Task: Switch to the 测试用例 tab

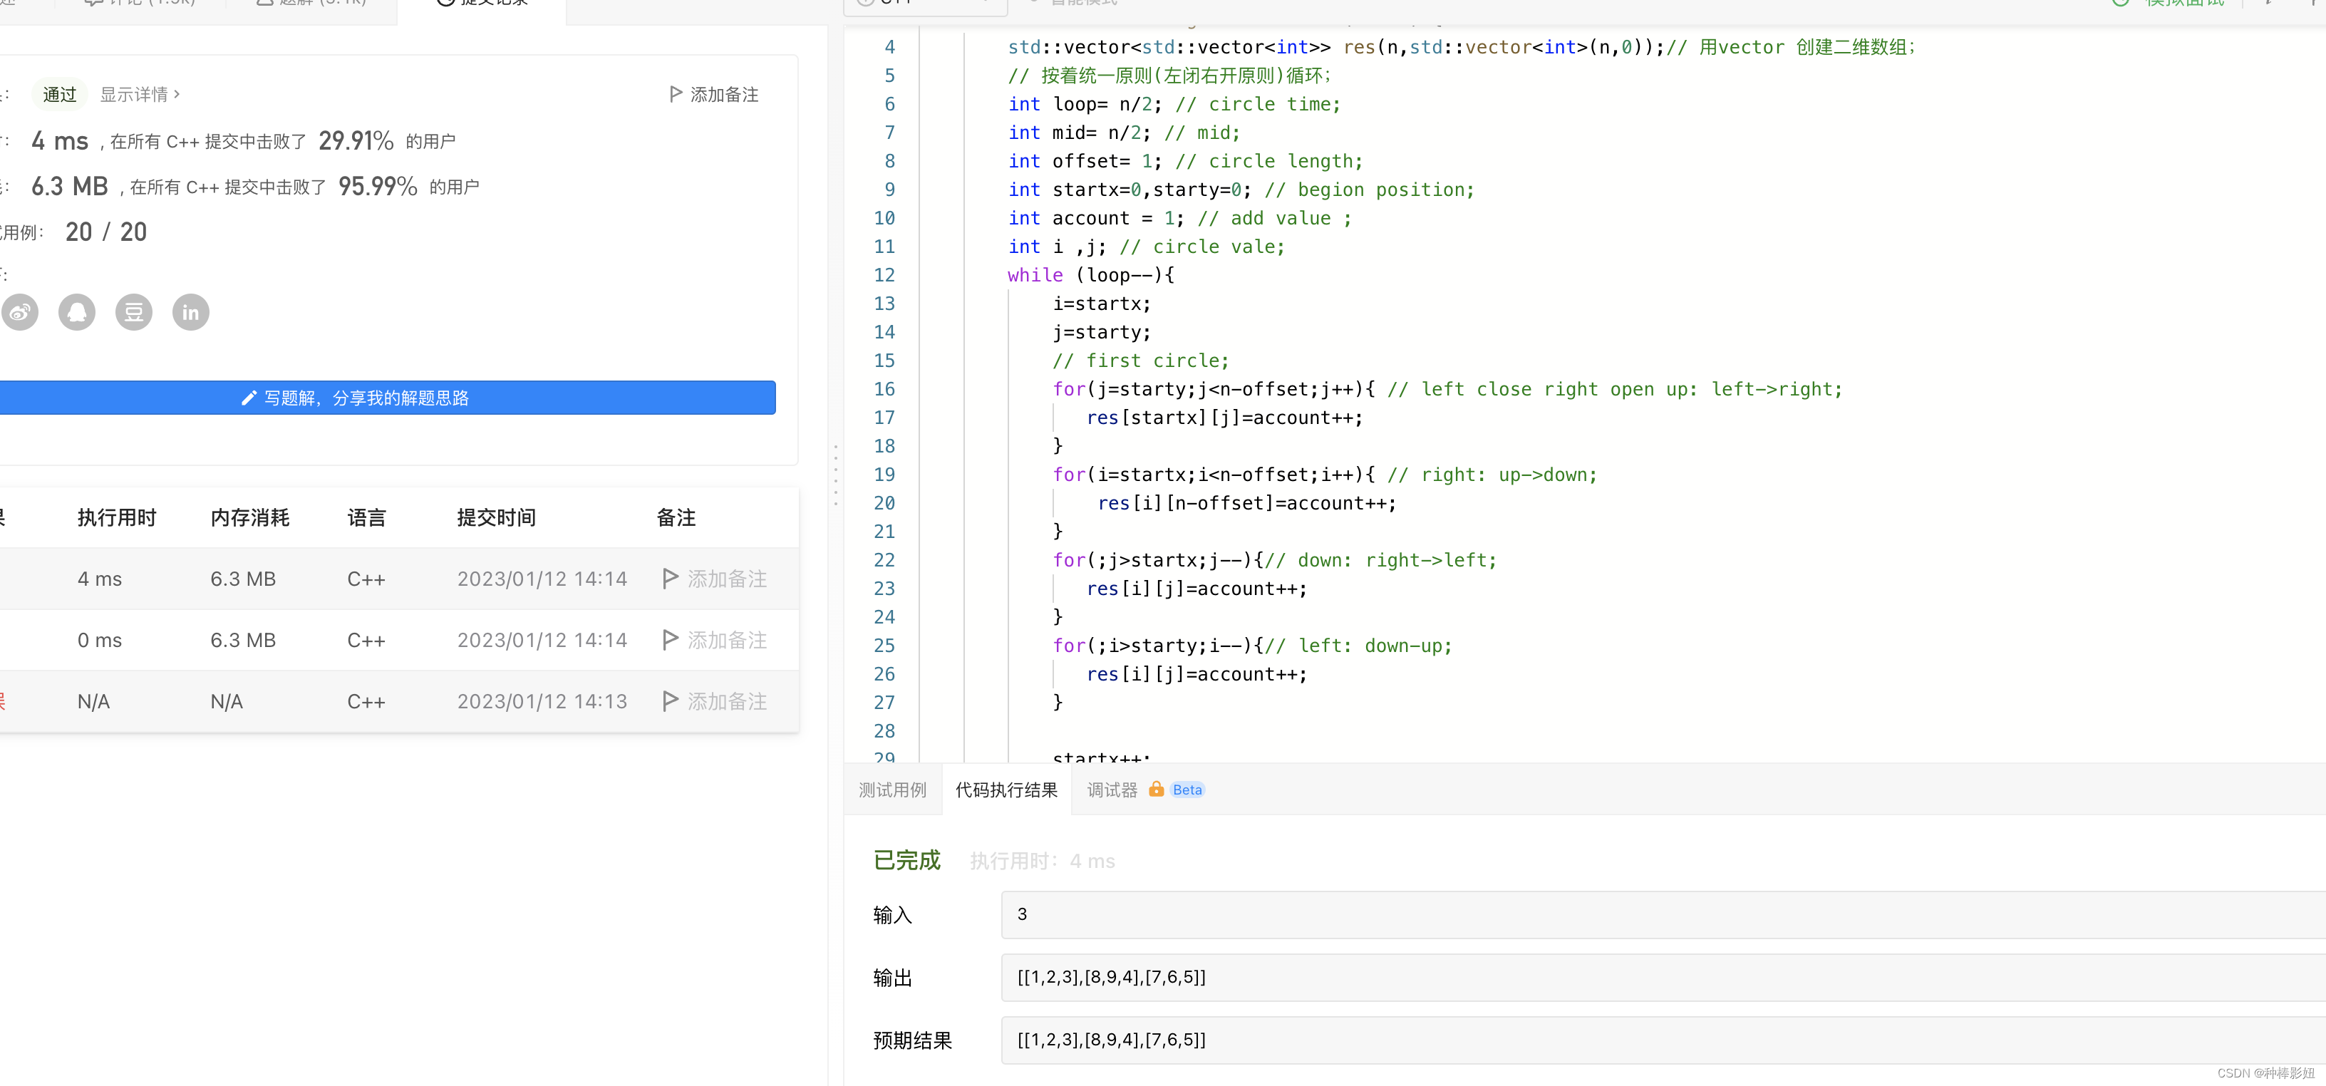Action: click(x=892, y=790)
